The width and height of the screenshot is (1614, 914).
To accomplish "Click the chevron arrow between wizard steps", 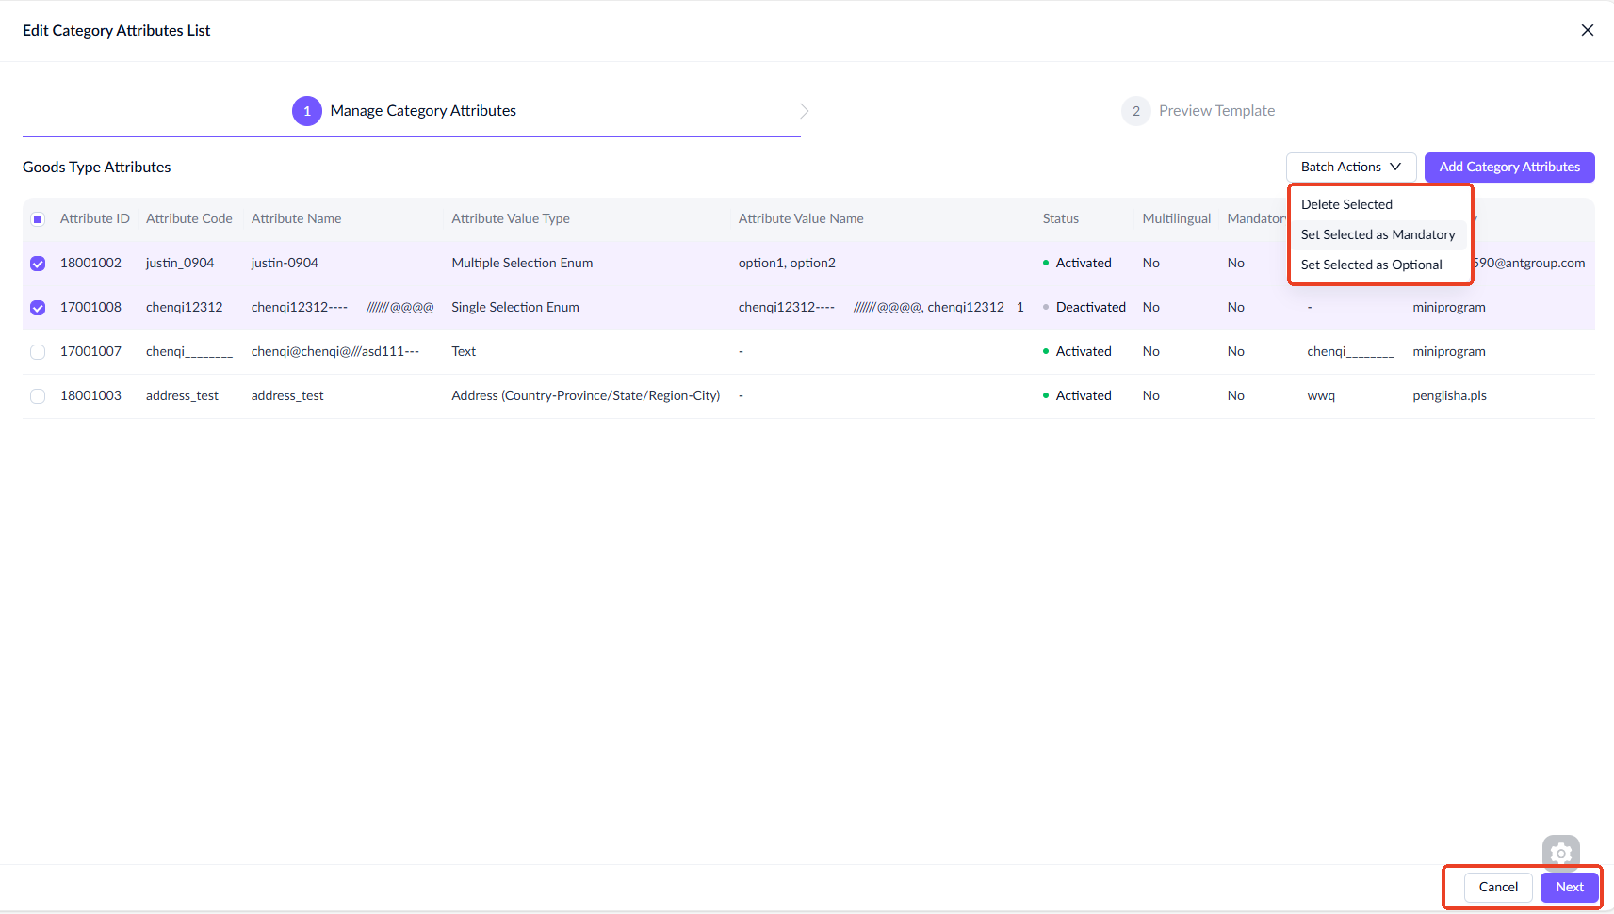I will (804, 111).
